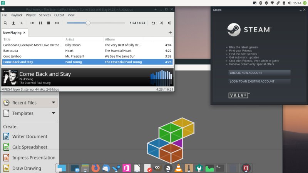
Task: Open the Services menu
Action: (45, 15)
